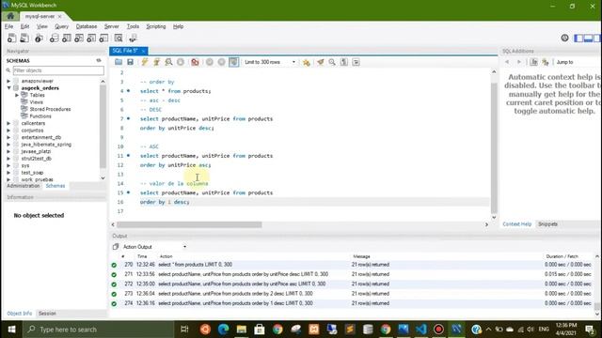Collapse the asgeek_orders schema
The image size is (602, 338).
[x=8, y=88]
